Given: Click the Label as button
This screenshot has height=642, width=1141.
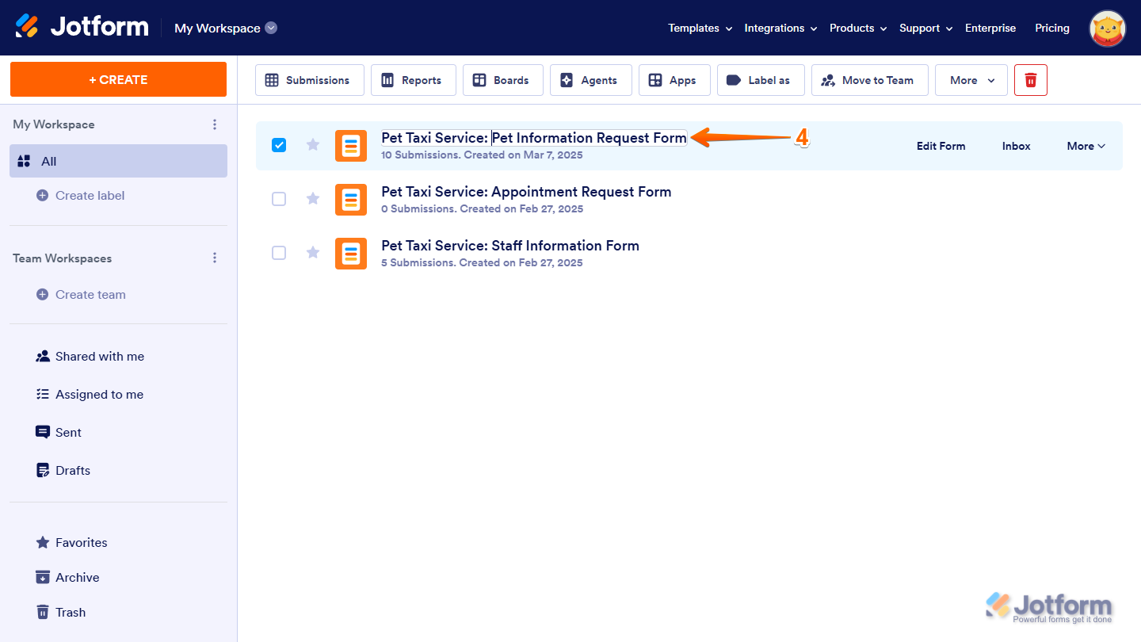Looking at the screenshot, I should pos(761,80).
